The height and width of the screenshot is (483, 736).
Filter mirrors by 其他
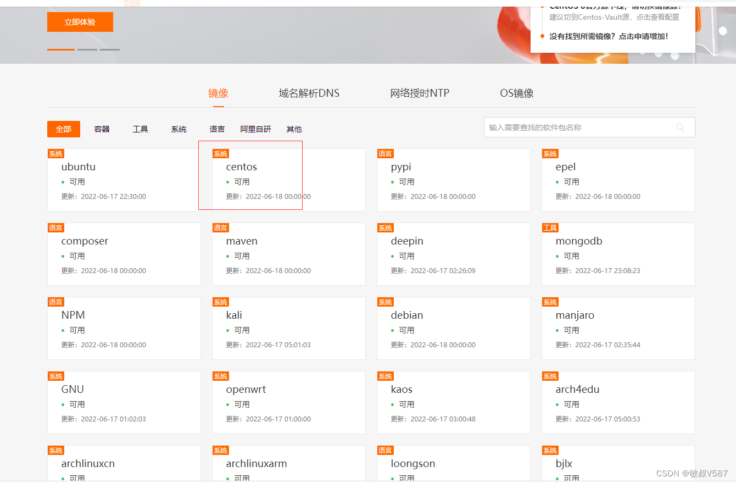click(294, 129)
